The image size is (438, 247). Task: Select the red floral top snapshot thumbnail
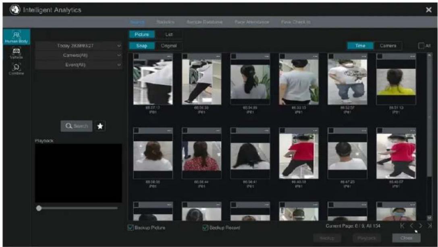pyautogui.click(x=202, y=156)
